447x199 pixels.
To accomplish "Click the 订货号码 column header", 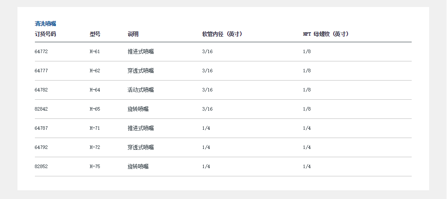I will pos(45,34).
